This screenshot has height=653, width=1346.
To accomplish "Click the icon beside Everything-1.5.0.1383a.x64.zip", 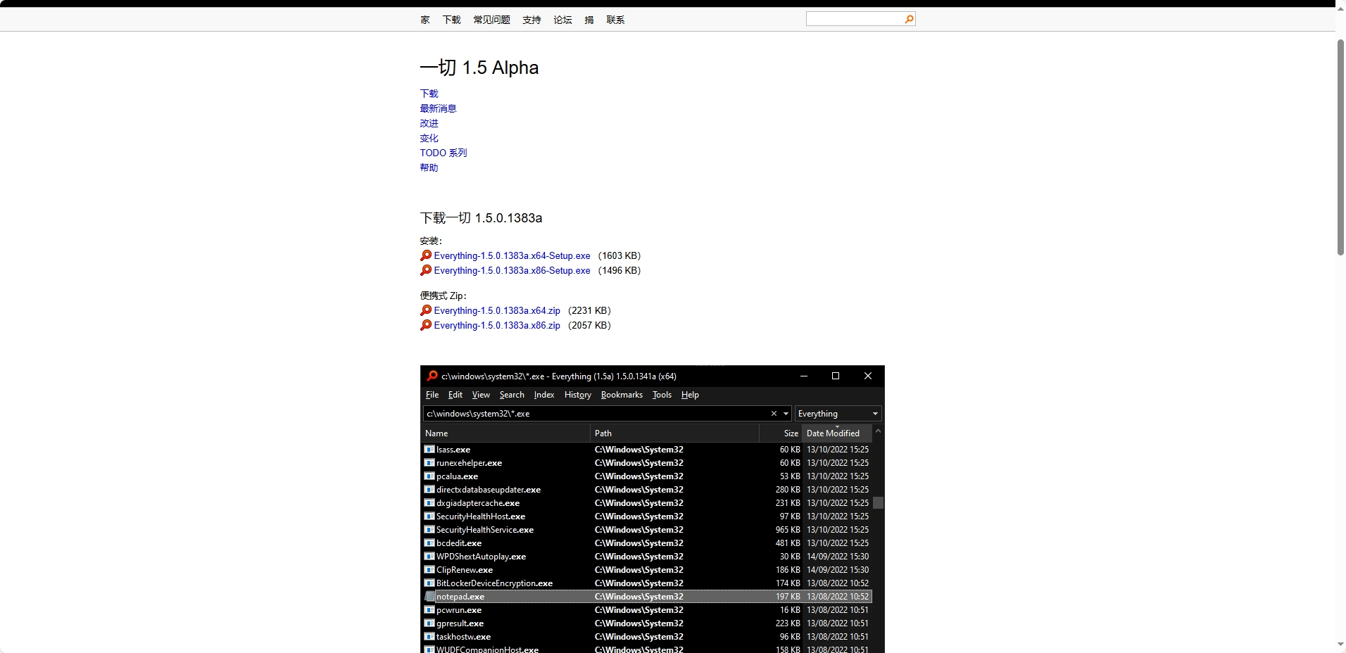I will [x=426, y=310].
